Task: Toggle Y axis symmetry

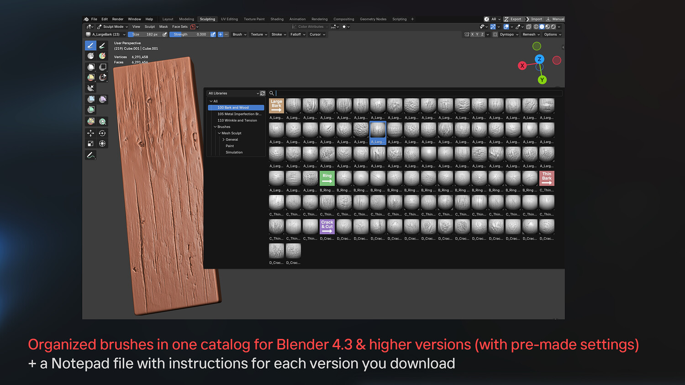Action: click(x=477, y=34)
